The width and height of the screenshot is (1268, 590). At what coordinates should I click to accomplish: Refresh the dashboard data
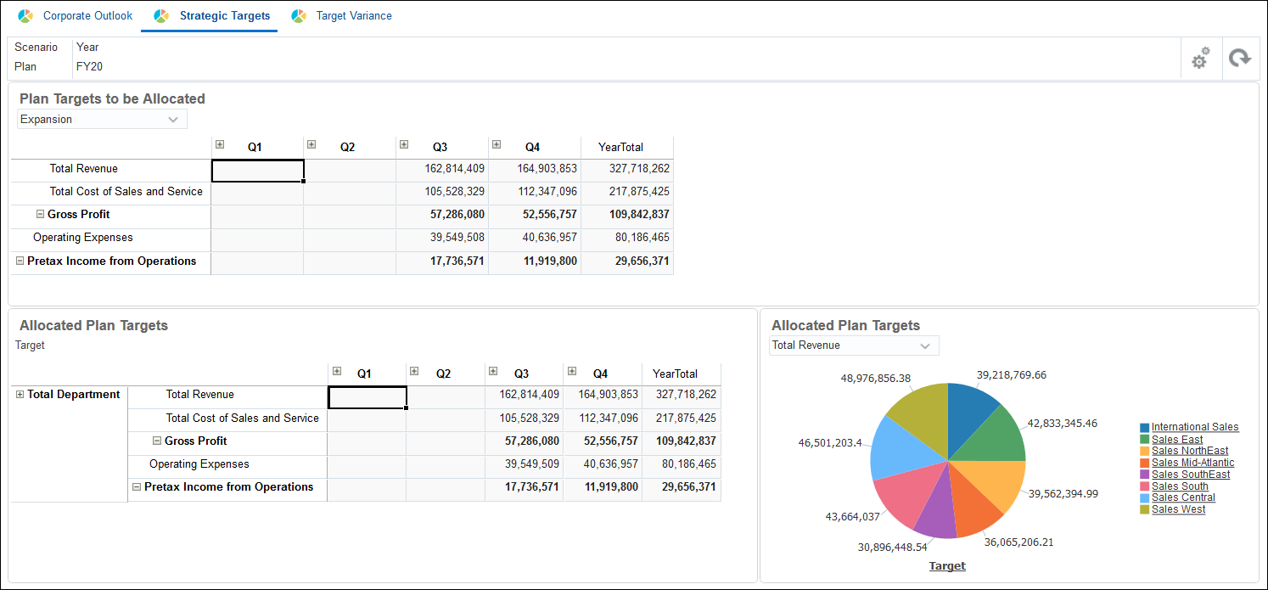(1240, 58)
